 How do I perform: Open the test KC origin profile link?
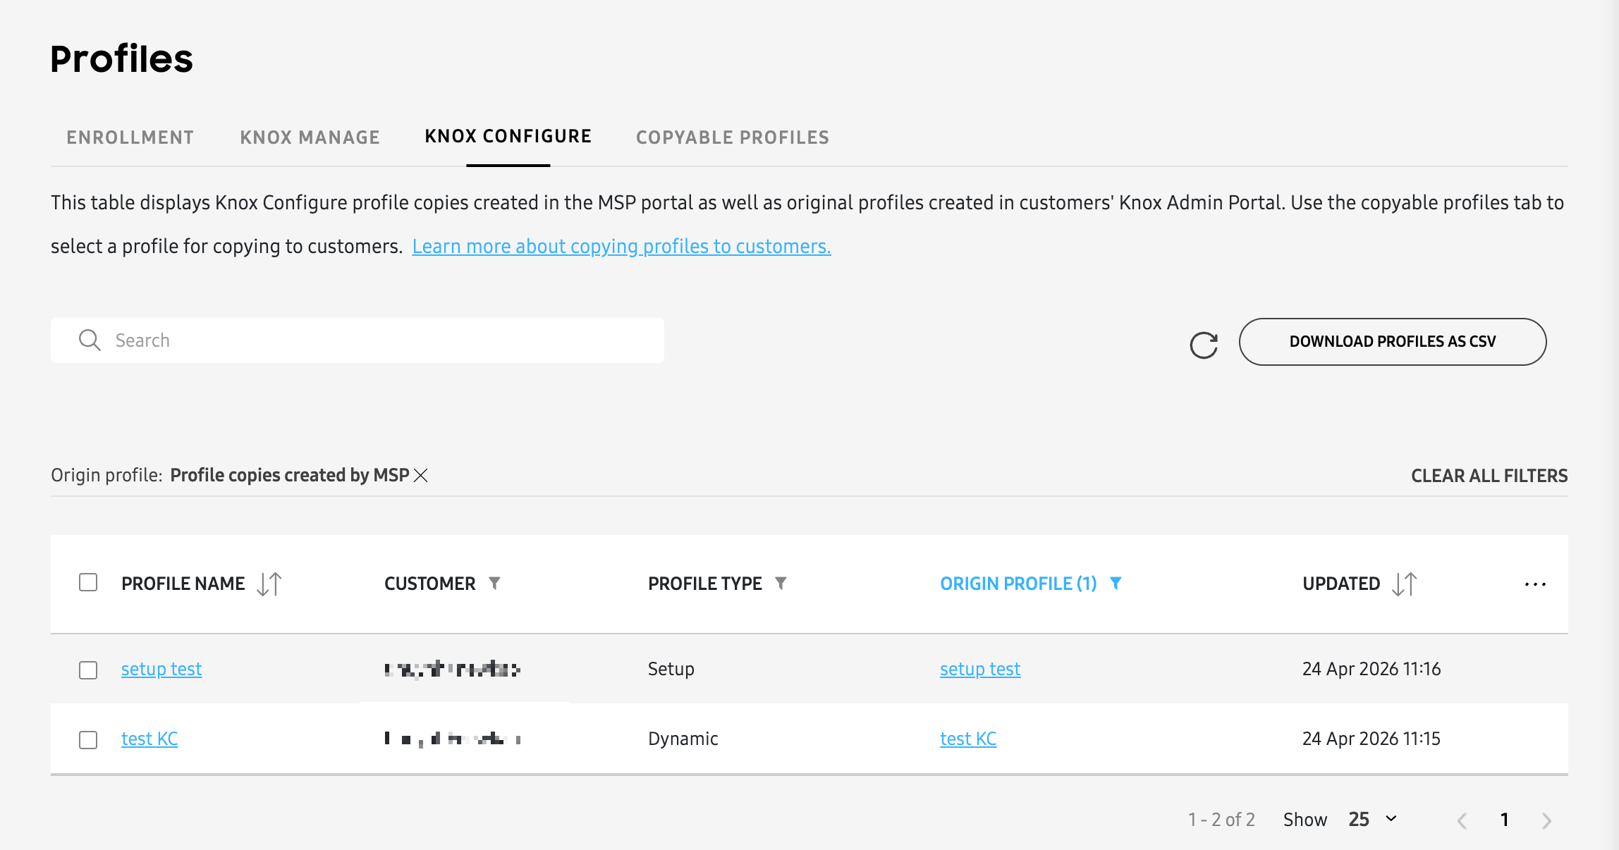point(968,739)
